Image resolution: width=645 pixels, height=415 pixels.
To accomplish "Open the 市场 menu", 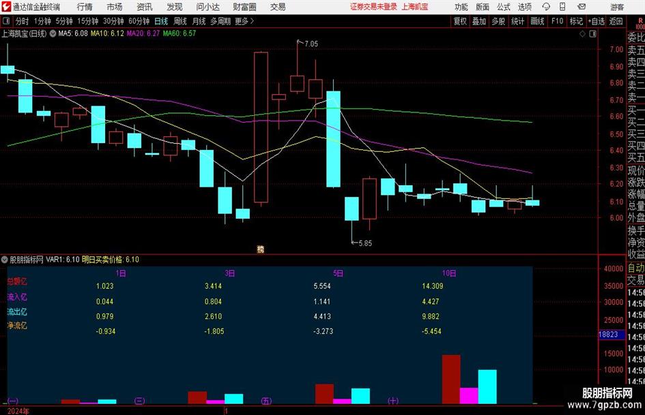I will point(115,7).
